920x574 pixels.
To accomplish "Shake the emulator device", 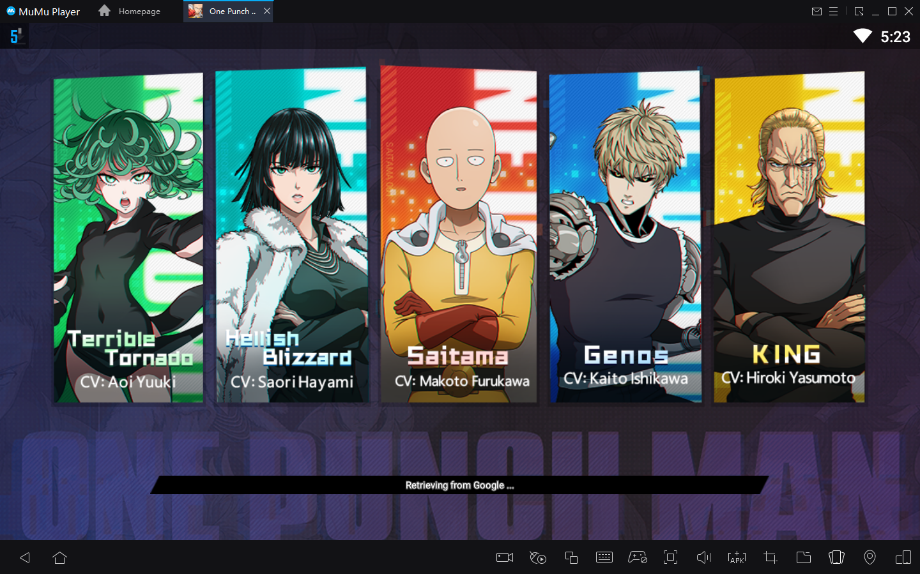I will (x=836, y=557).
